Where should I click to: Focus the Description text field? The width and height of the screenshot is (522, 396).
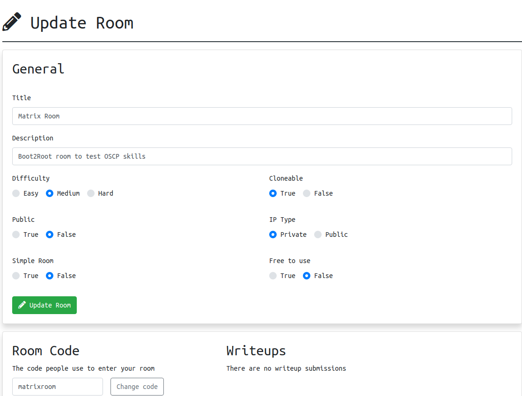(262, 156)
